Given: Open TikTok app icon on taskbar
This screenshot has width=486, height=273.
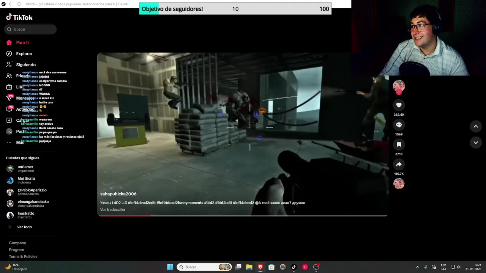Looking at the screenshot, I should pos(293,267).
